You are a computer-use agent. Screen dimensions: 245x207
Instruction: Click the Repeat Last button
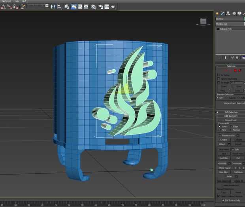pos(231,120)
